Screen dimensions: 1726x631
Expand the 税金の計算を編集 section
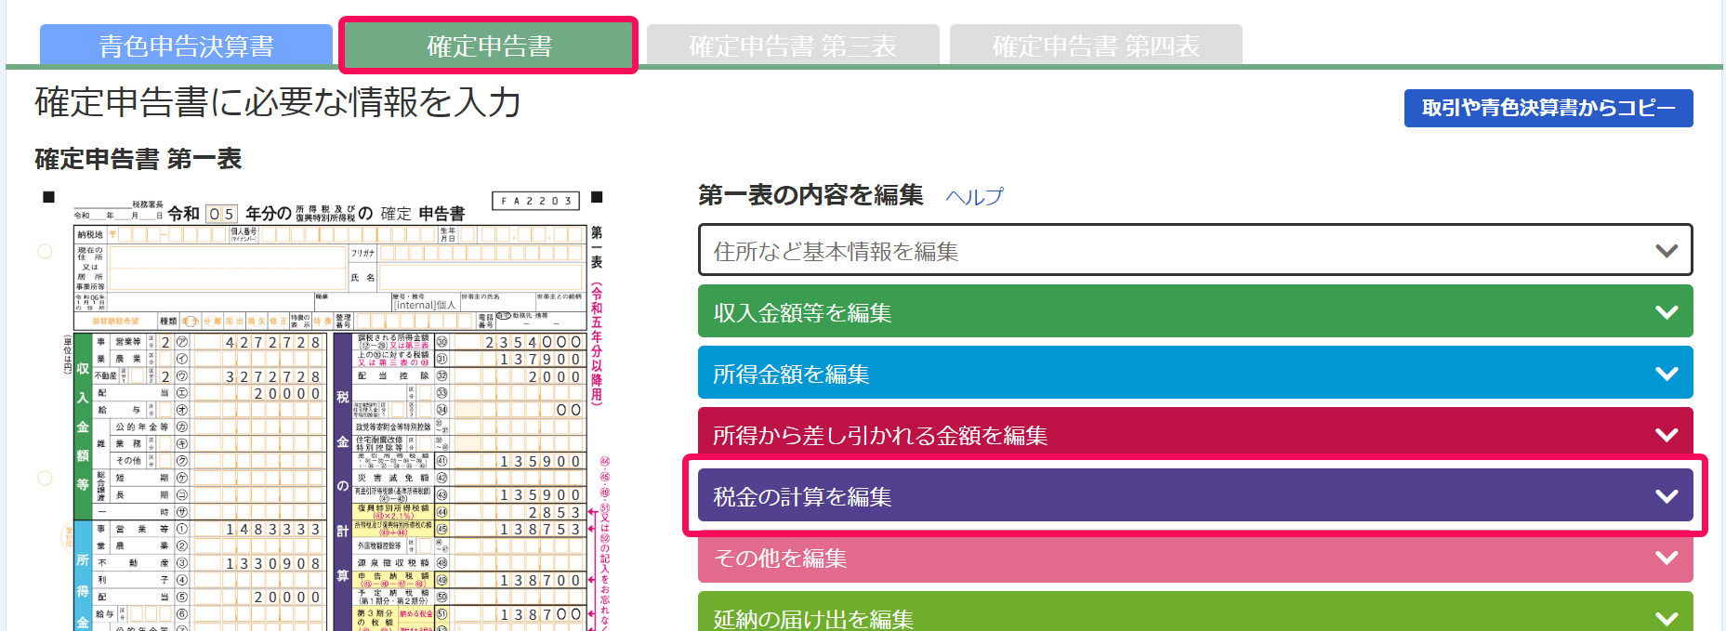click(1195, 495)
